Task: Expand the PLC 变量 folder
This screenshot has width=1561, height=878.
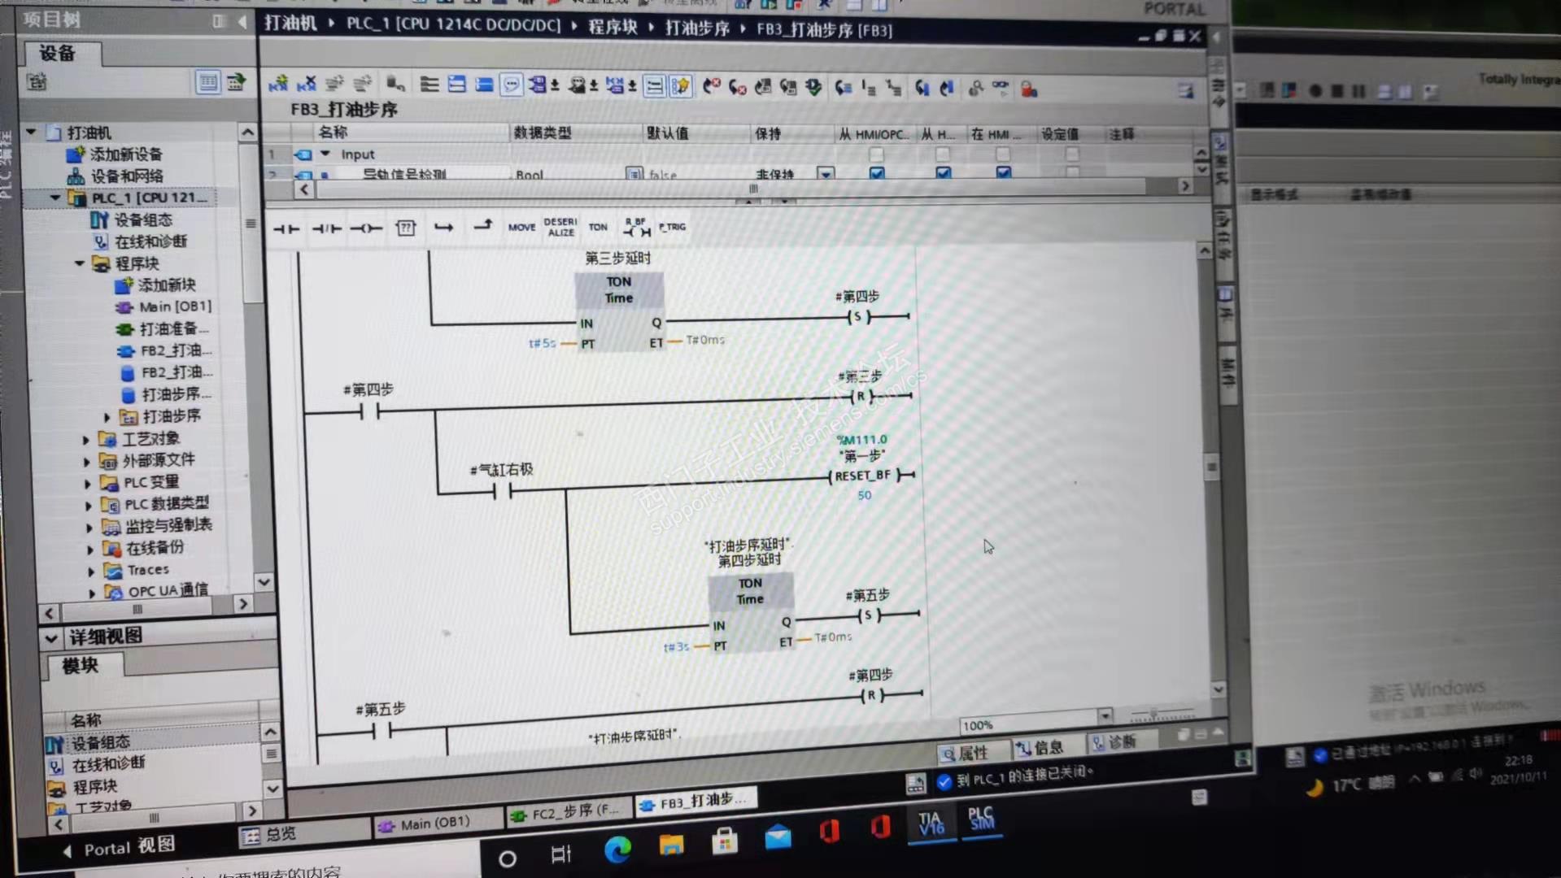Action: pyautogui.click(x=88, y=483)
